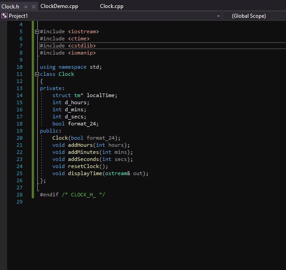Click the Clock constructor declaration

click(x=86, y=138)
